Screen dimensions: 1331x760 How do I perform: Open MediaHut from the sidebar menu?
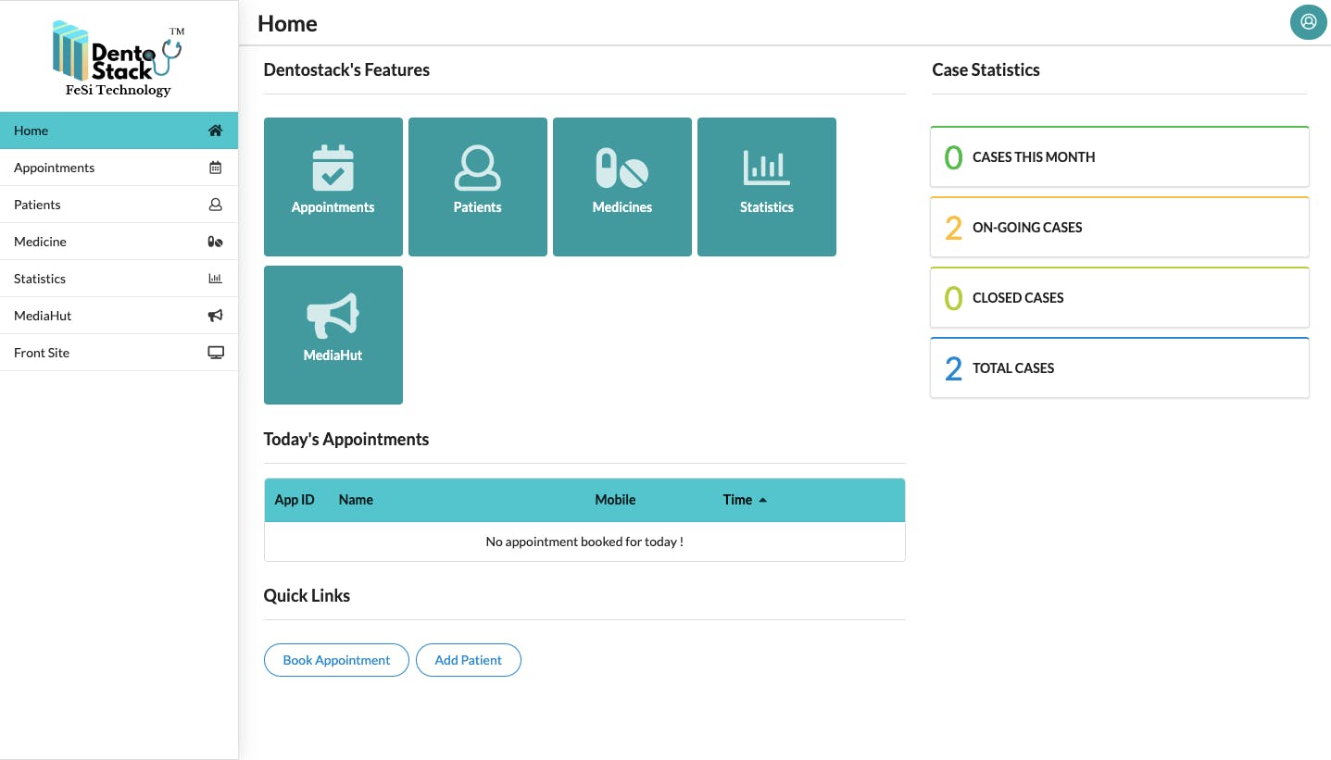click(x=119, y=316)
